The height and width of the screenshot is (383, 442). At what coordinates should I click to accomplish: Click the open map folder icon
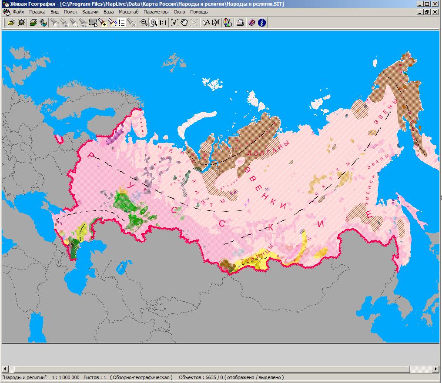(11, 23)
